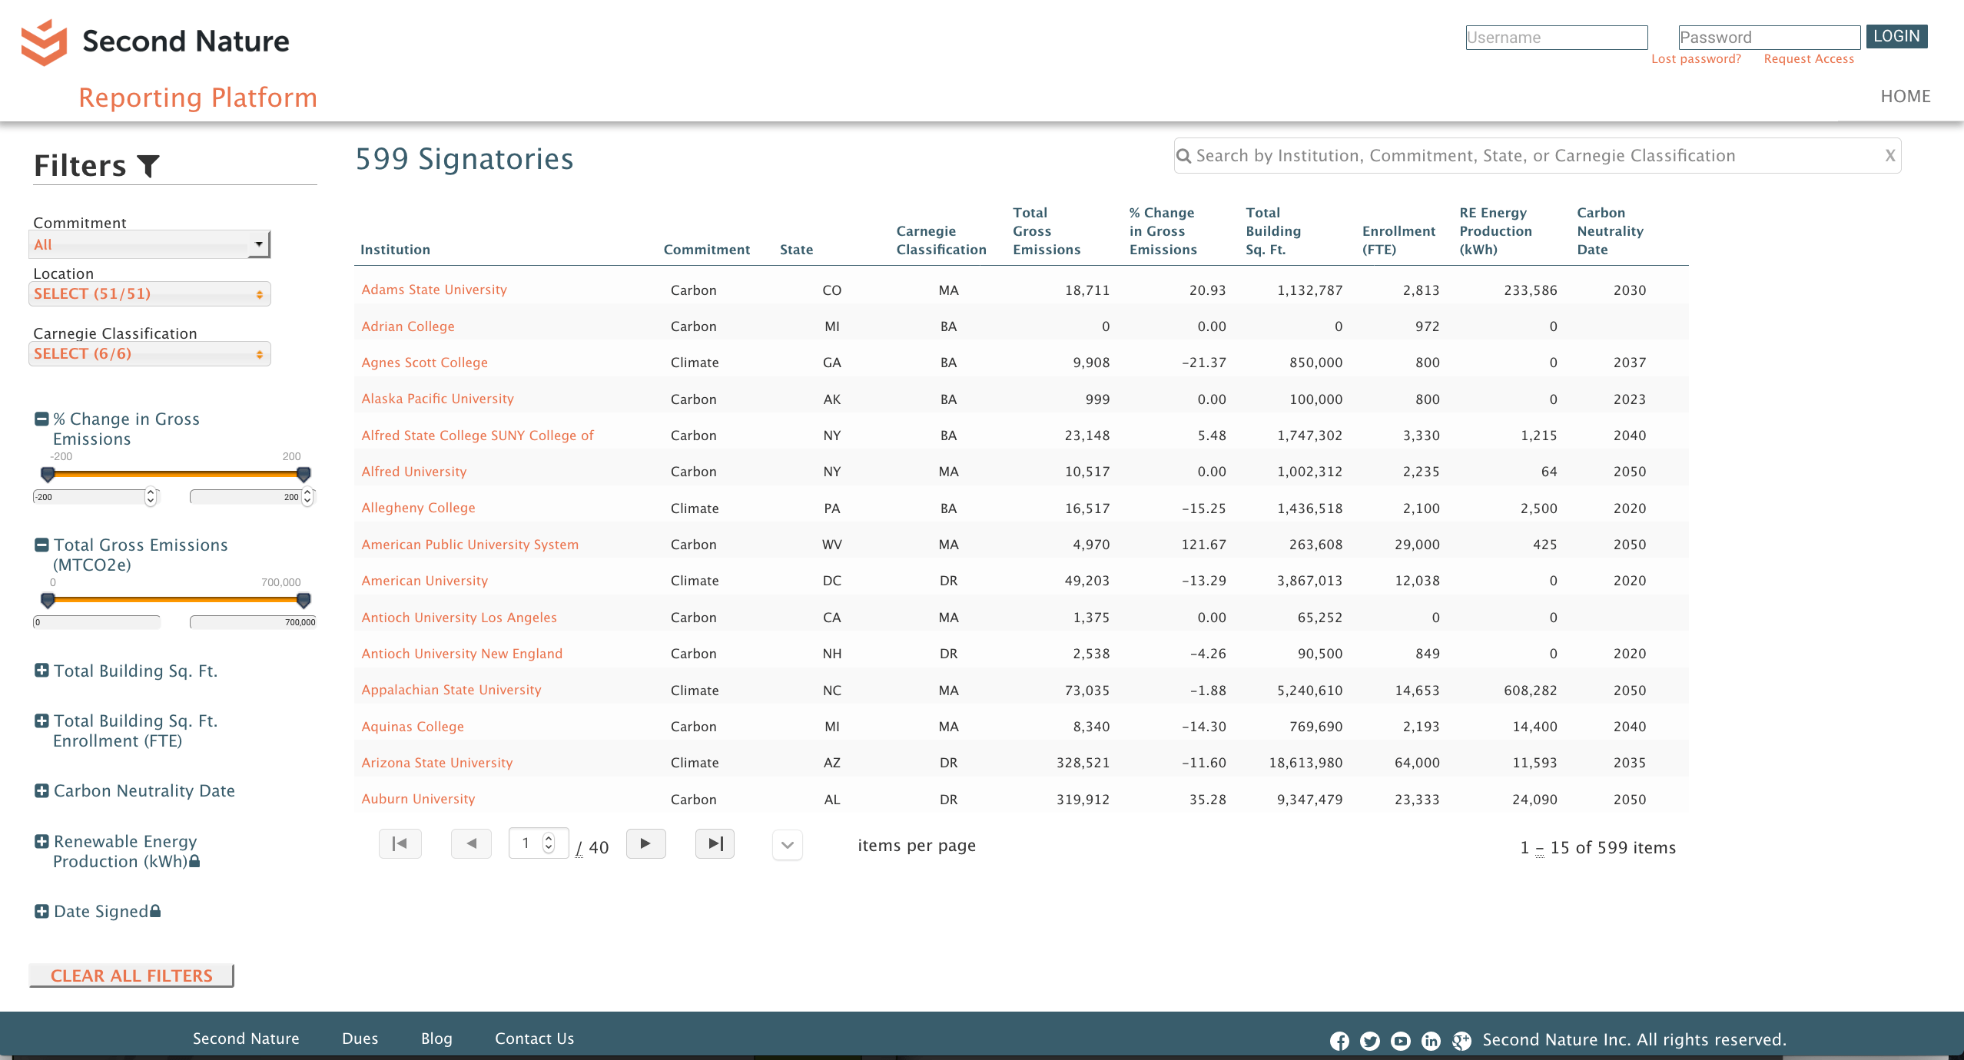1964x1060 pixels.
Task: Collapse % Change in Gross Emissions filter
Action: (41, 419)
